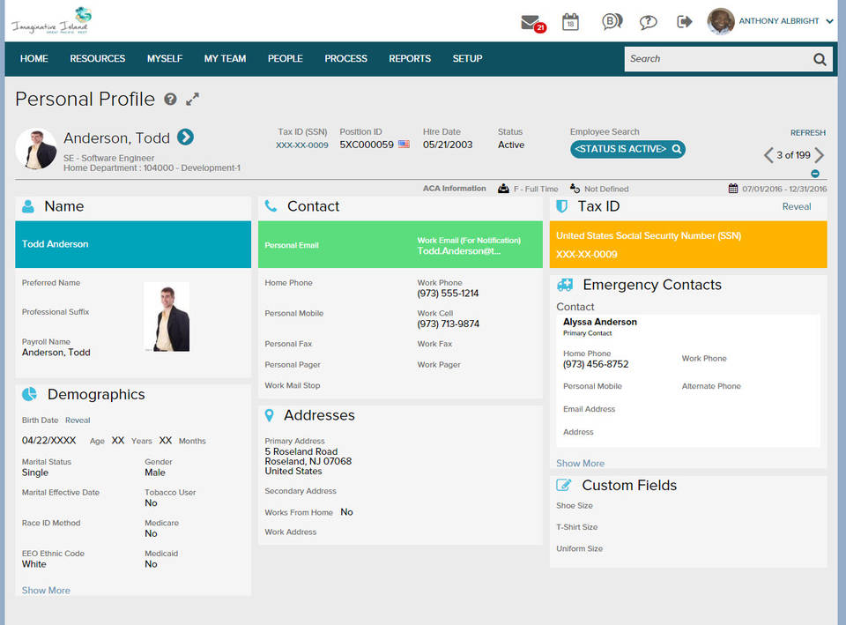Reveal the employee's Birth Date
The image size is (846, 625).
click(78, 420)
